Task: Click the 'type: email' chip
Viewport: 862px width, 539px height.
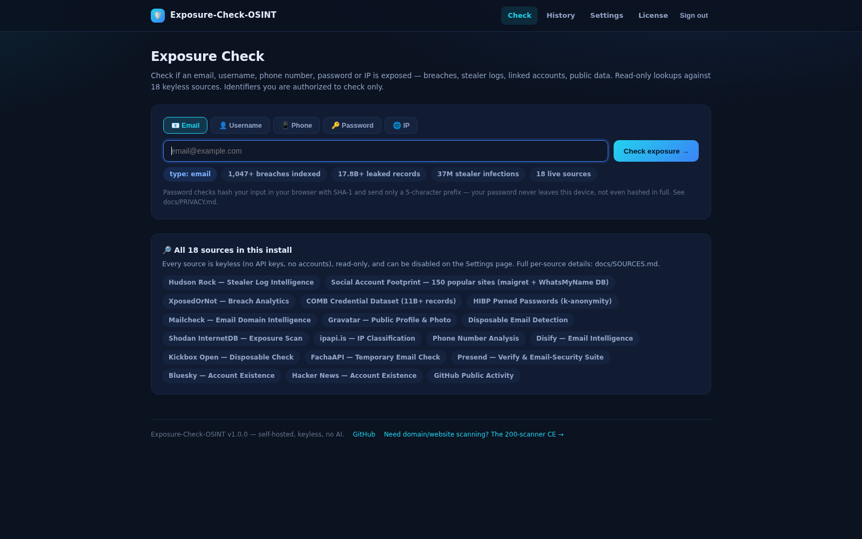Action: 190,174
